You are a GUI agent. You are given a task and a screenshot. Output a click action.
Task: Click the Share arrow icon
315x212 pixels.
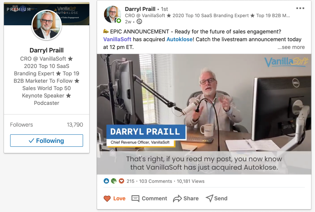pos(177,198)
